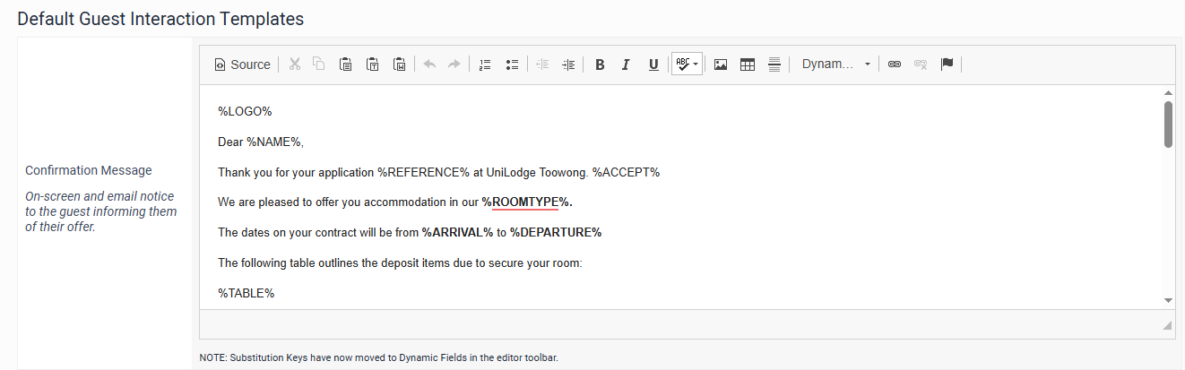Viewport: 1185px width, 370px height.
Task: Toggle underline formatting
Action: [653, 65]
